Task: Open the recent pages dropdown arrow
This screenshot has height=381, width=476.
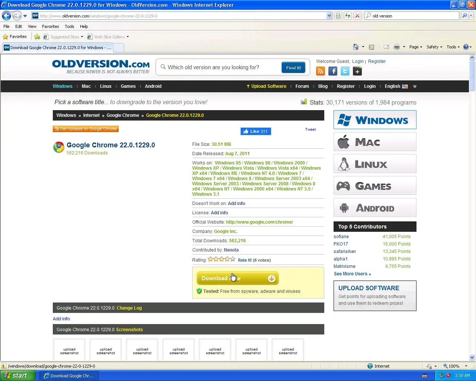Action: 25,16
